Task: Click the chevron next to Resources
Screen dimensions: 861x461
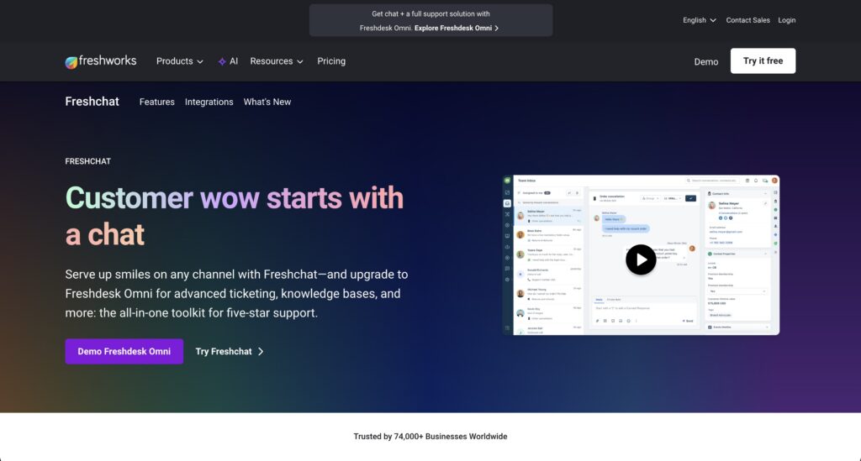Action: [300, 62]
